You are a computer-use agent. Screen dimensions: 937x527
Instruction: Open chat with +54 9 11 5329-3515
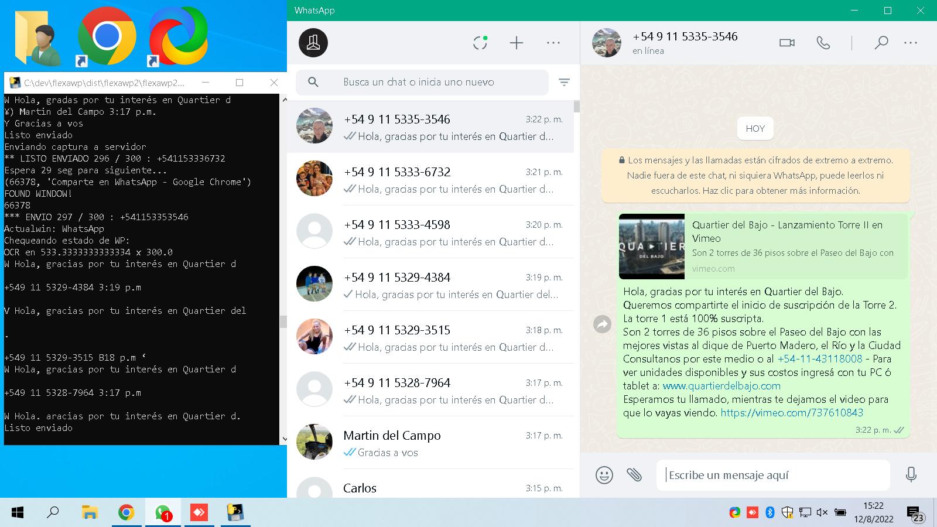click(x=430, y=337)
